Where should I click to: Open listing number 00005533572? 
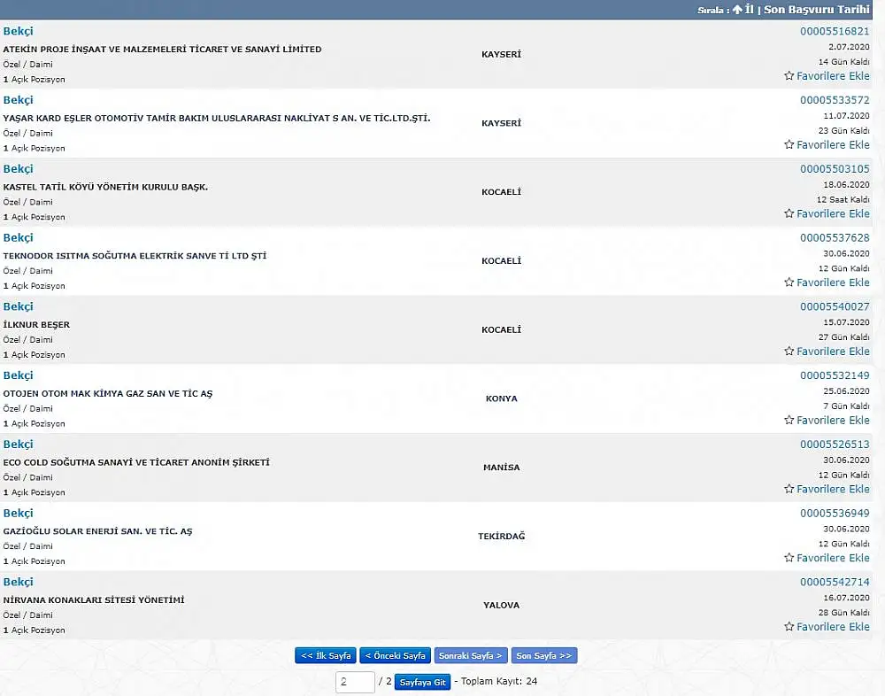coord(835,100)
